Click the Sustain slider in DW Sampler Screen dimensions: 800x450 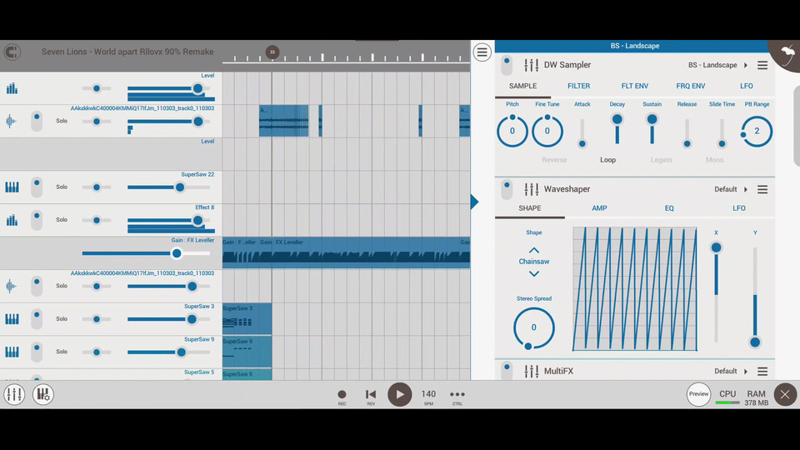tap(652, 131)
